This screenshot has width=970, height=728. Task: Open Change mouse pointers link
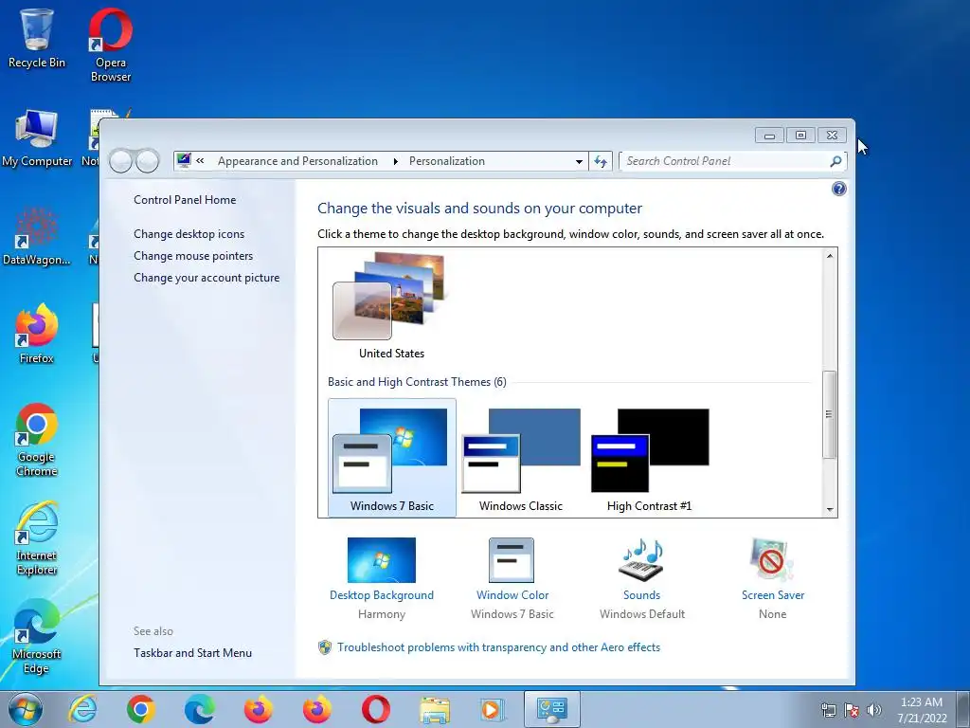click(x=193, y=256)
